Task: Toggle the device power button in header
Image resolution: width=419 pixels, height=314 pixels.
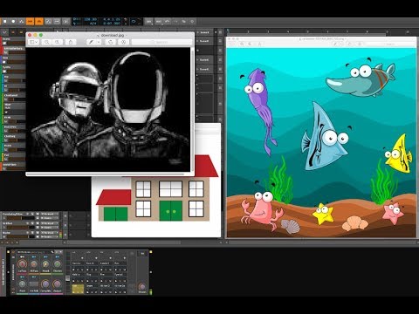Action: click(x=14, y=252)
